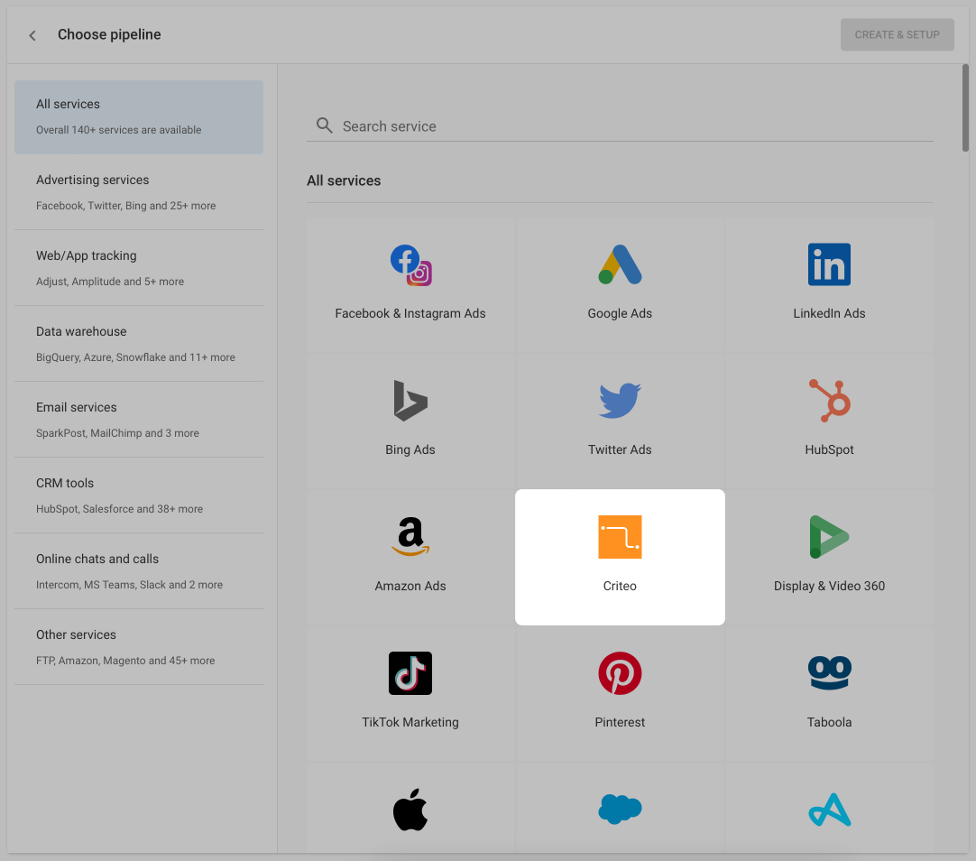Viewport: 976px width, 861px height.
Task: Select the HubSpot icon
Action: (830, 401)
